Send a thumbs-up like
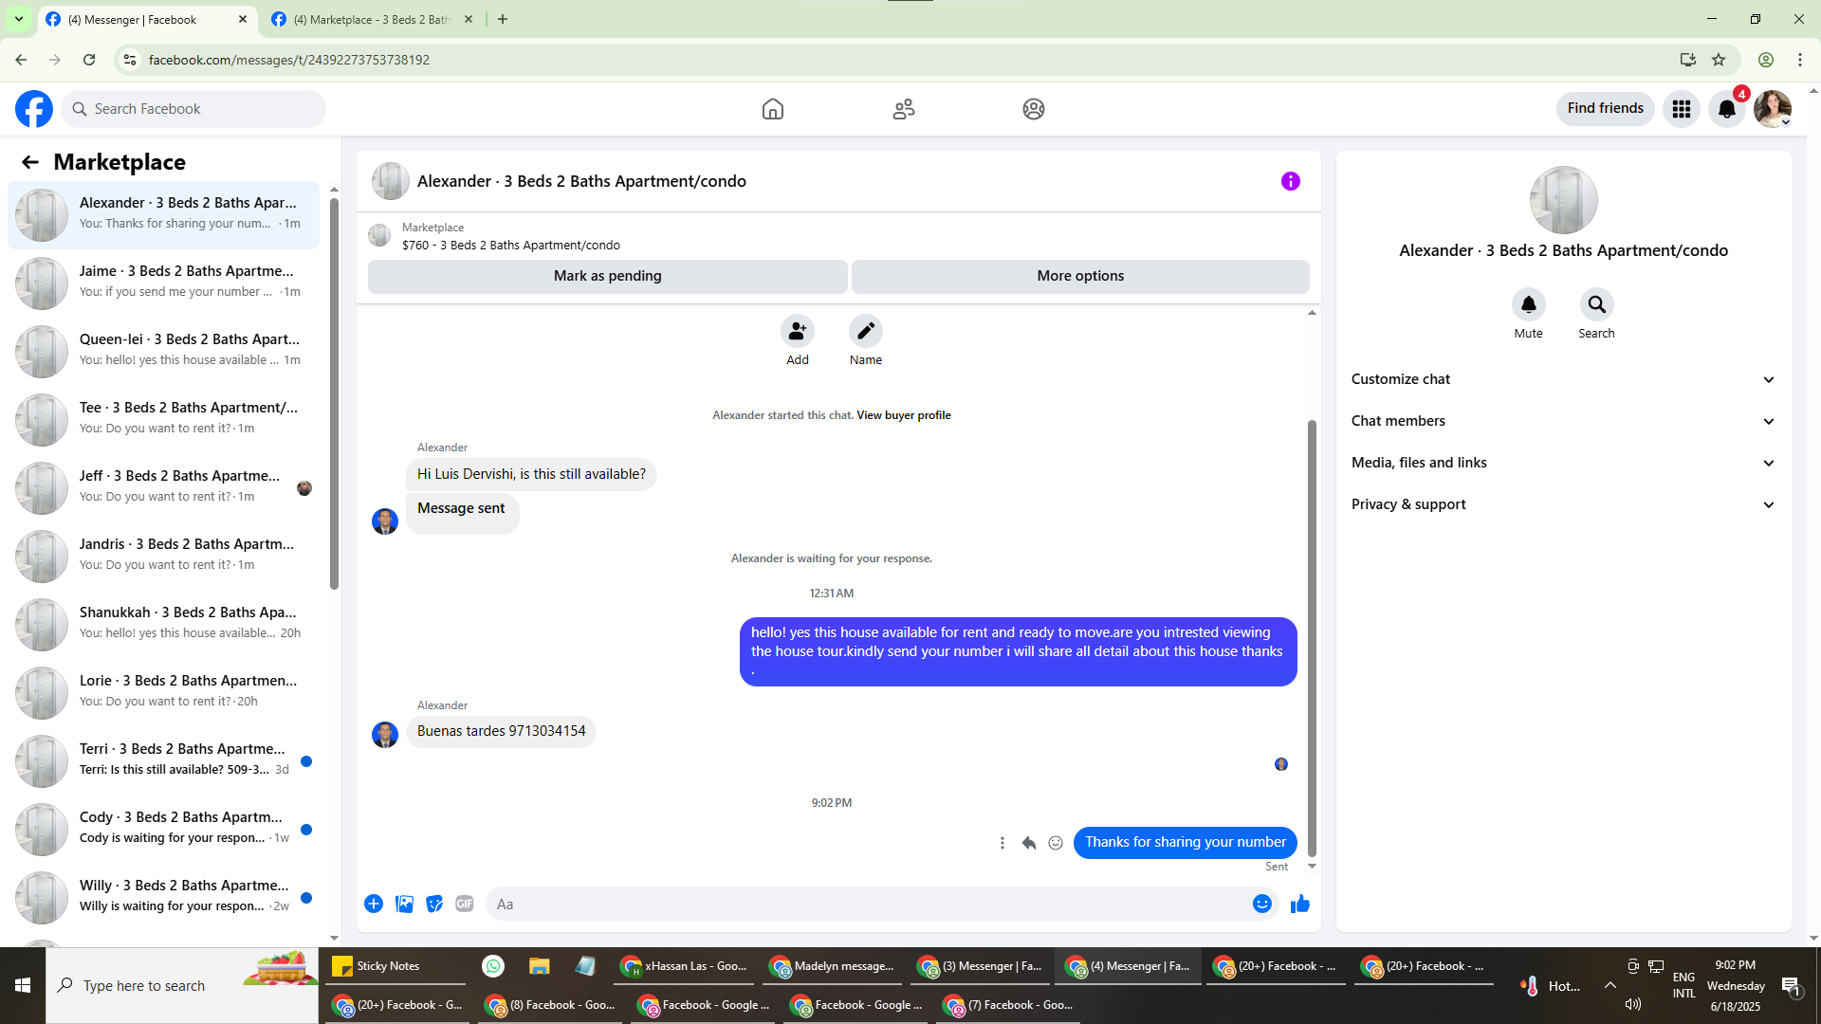The width and height of the screenshot is (1821, 1024). pos(1300,904)
